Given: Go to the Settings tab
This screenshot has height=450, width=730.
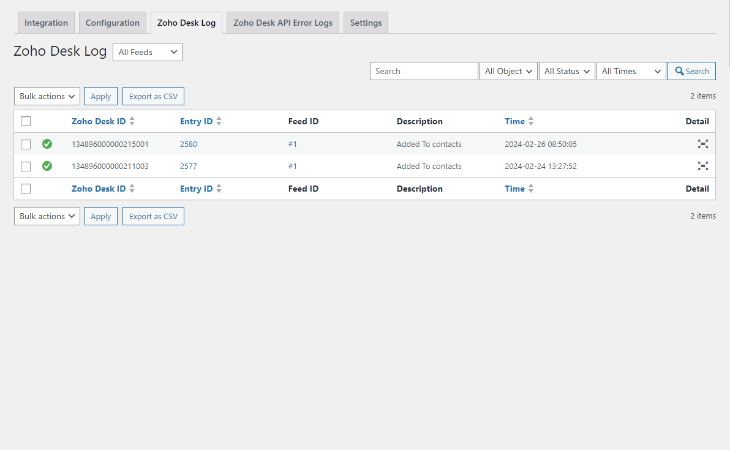Looking at the screenshot, I should (366, 23).
